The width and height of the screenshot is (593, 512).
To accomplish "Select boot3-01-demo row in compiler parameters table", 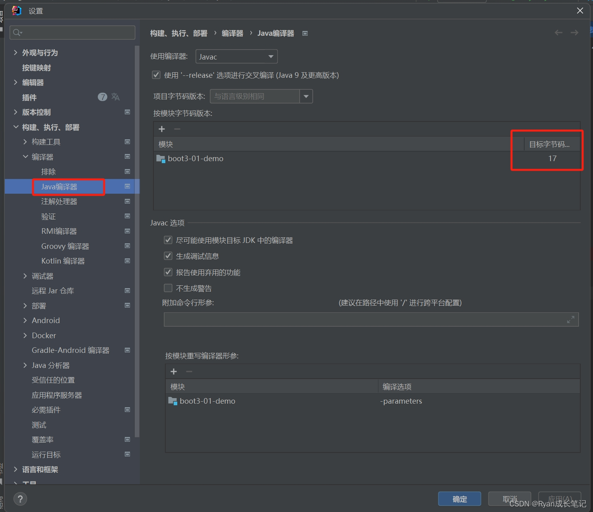I will [373, 401].
